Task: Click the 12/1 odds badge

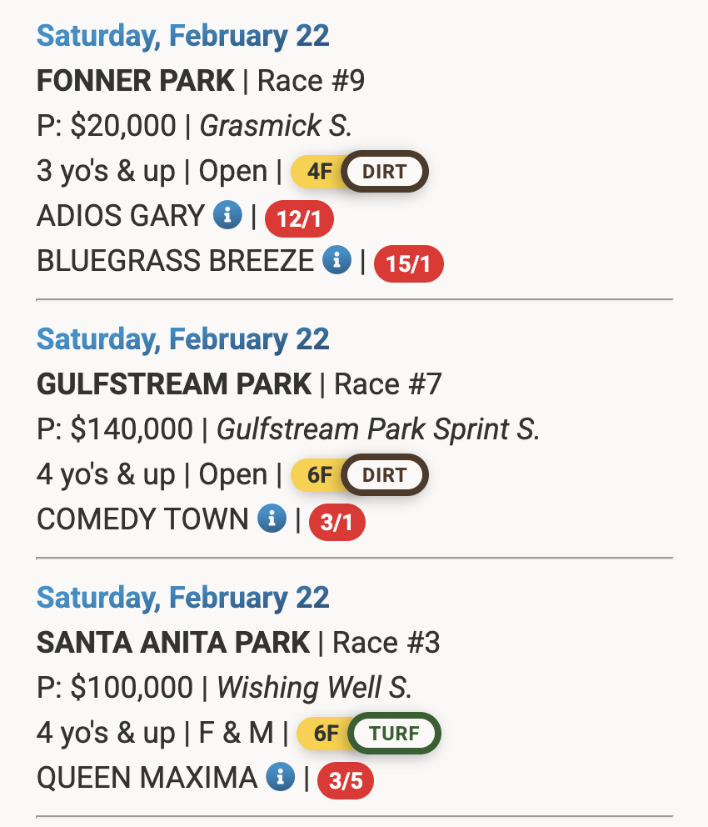Action: 299,218
